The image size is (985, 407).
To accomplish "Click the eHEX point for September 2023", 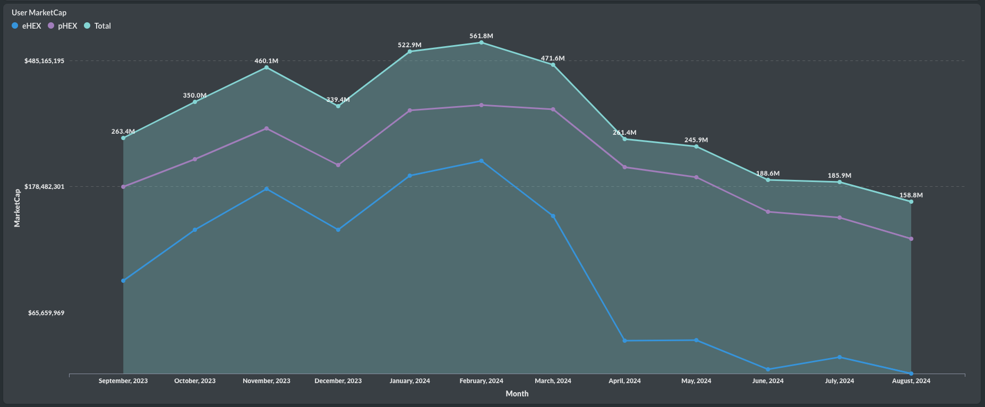I will [x=123, y=281].
